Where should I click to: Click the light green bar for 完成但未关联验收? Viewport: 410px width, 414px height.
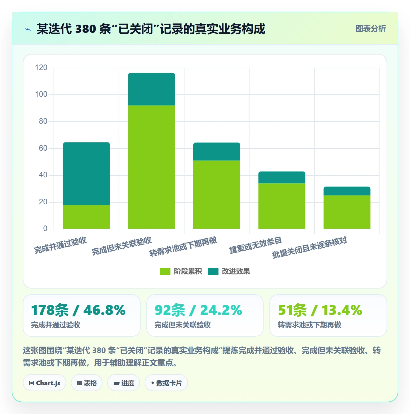tap(151, 167)
